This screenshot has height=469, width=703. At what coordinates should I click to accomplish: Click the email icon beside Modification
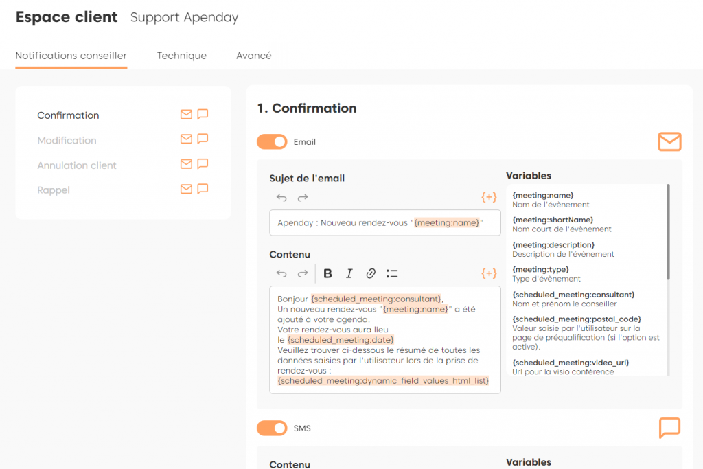(x=186, y=139)
